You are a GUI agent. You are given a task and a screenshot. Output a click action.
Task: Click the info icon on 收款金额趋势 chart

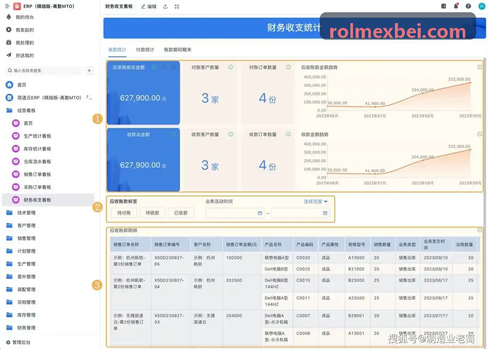[480, 134]
